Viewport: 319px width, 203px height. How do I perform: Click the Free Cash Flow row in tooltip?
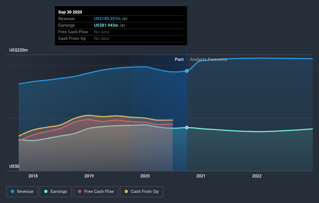(x=121, y=32)
